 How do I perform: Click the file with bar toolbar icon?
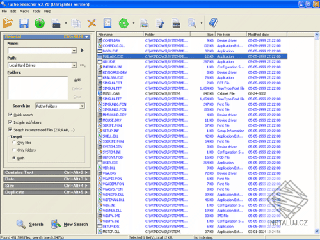176,23
